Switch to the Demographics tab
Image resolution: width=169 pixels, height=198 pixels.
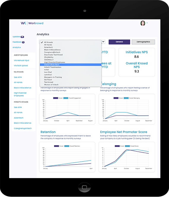[143, 42]
